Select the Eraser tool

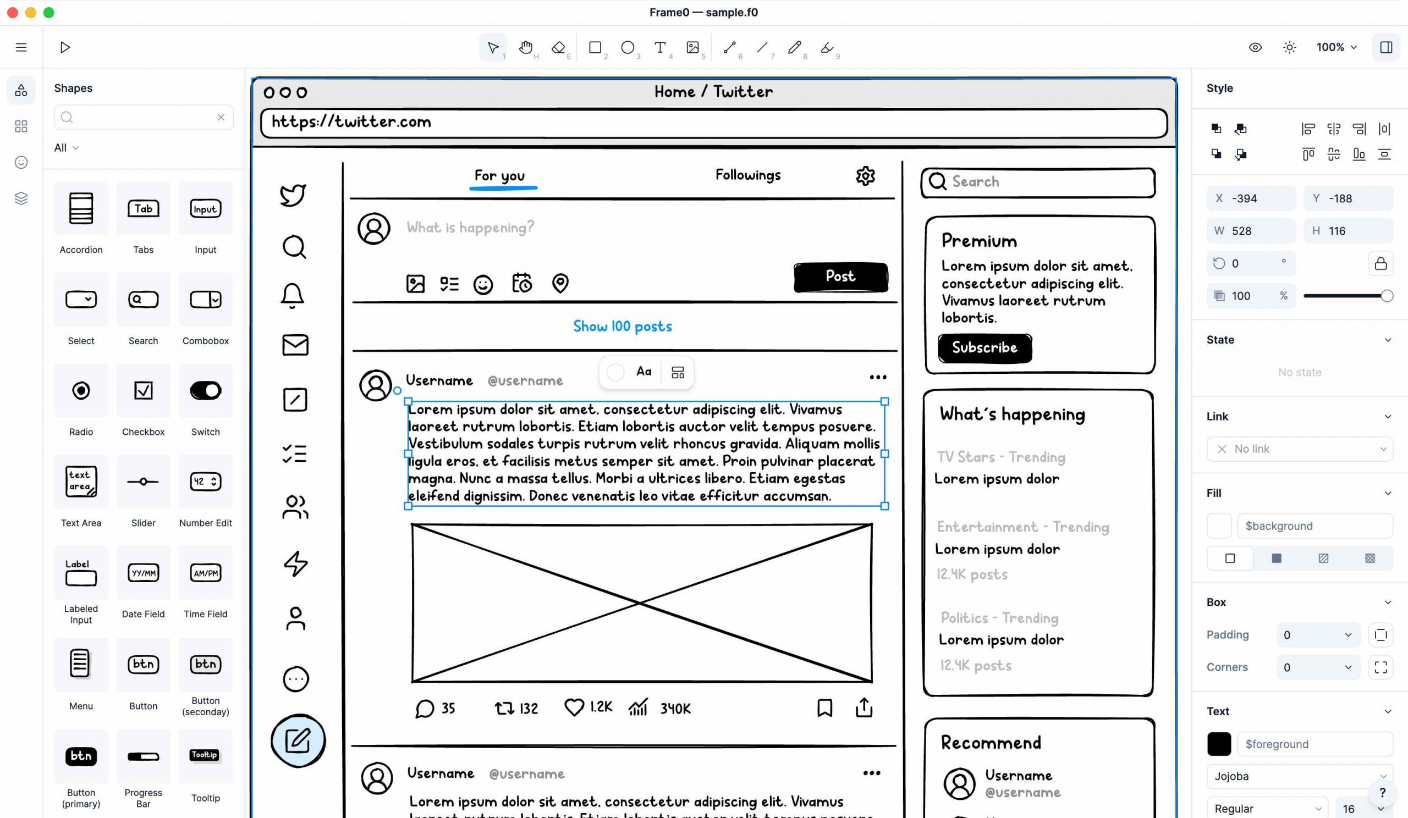(560, 47)
